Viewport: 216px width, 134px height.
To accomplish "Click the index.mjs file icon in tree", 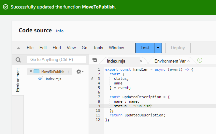I will coord(41,79).
